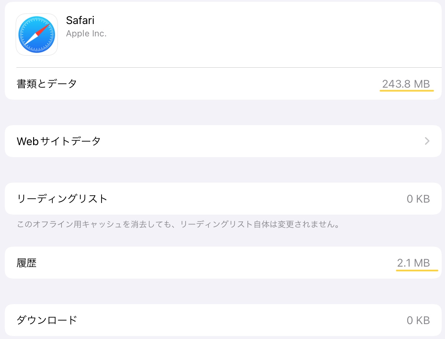
Task: Open the Webサイトデータ chevron arrow
Action: click(x=427, y=141)
